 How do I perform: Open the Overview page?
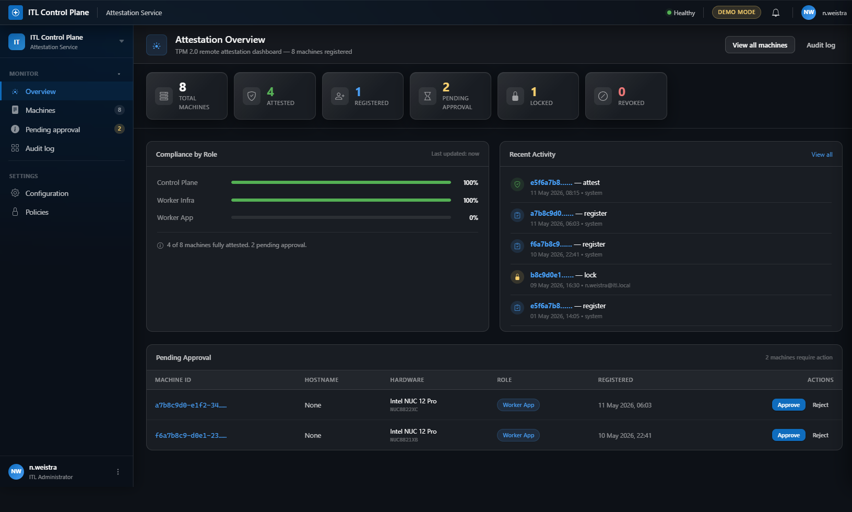coord(67,91)
